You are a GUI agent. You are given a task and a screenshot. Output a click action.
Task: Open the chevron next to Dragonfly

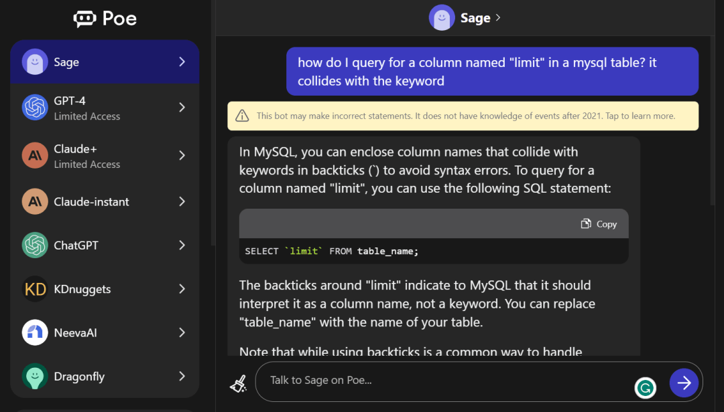tap(182, 377)
